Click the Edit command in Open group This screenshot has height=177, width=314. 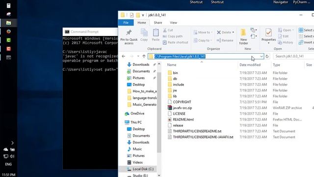(283, 36)
